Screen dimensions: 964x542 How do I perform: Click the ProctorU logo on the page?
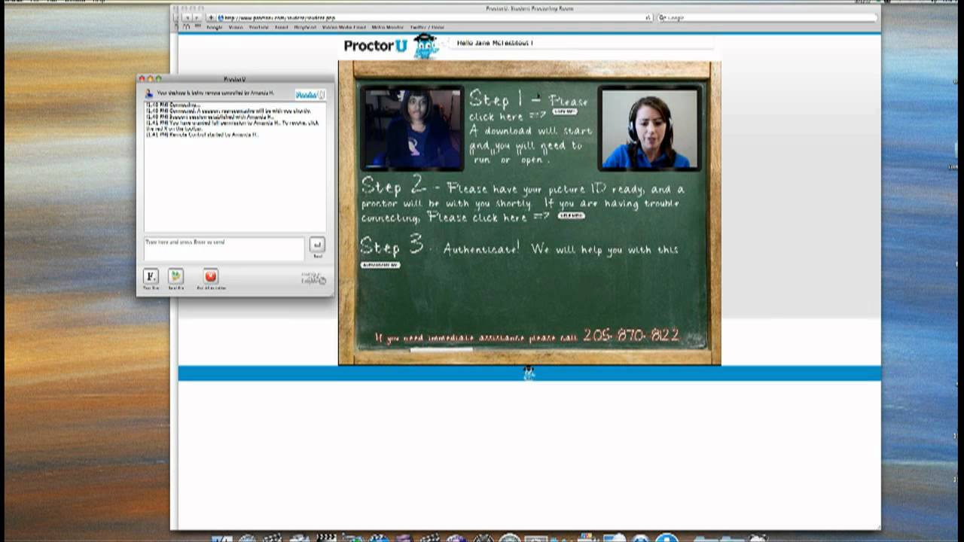pyautogui.click(x=375, y=46)
